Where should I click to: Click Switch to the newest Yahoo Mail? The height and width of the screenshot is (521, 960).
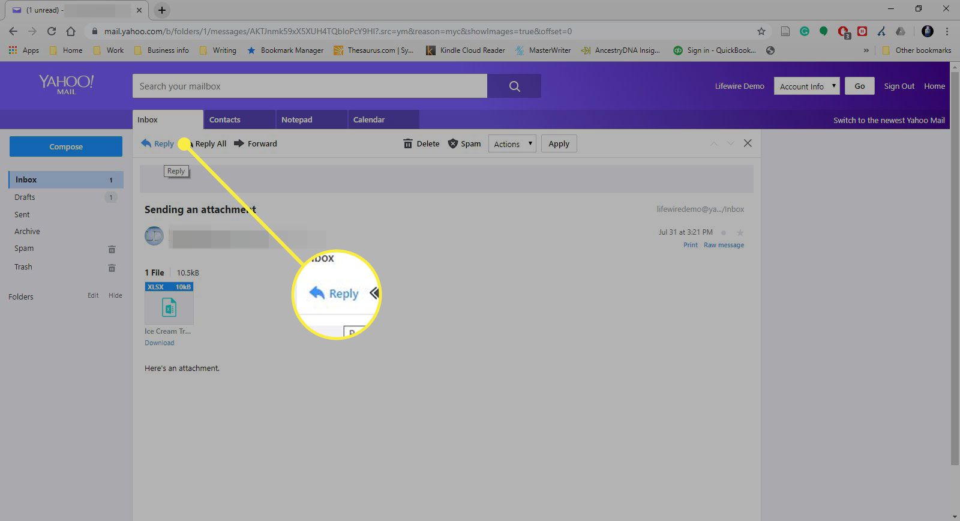889,120
